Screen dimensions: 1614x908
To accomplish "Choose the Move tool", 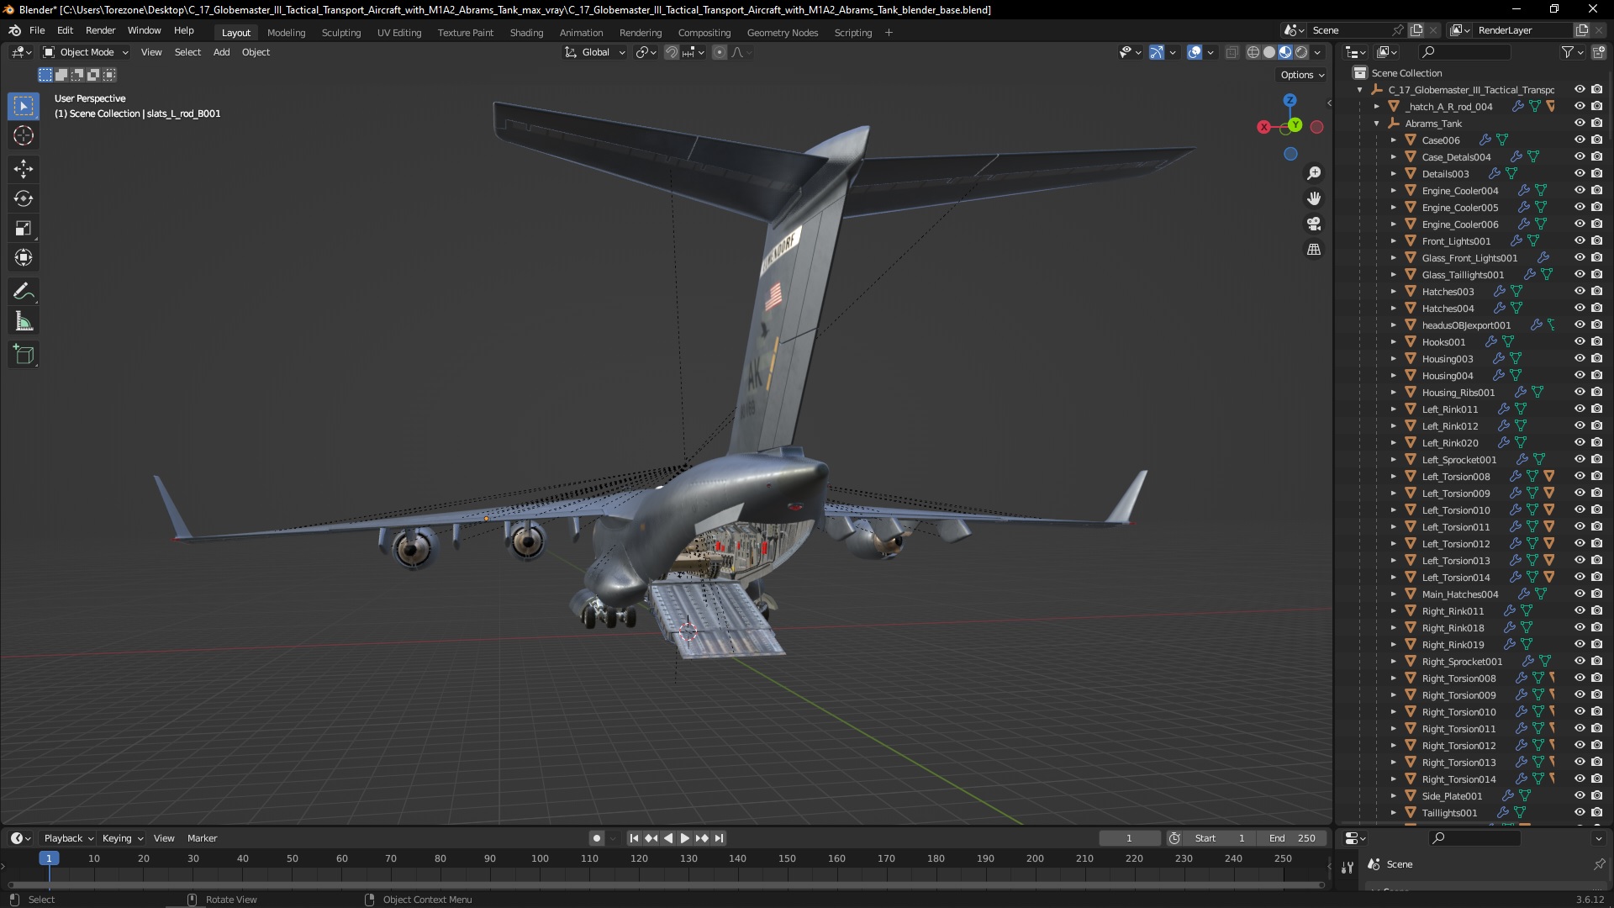I will pyautogui.click(x=24, y=169).
